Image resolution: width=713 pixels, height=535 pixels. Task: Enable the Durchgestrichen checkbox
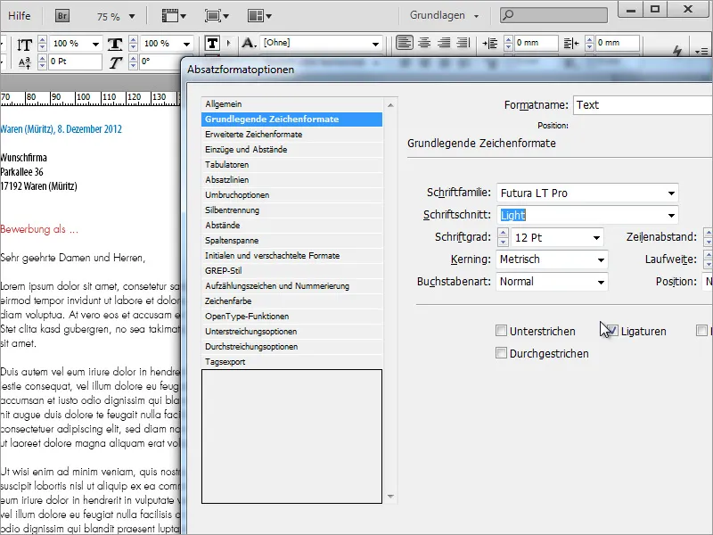[502, 353]
